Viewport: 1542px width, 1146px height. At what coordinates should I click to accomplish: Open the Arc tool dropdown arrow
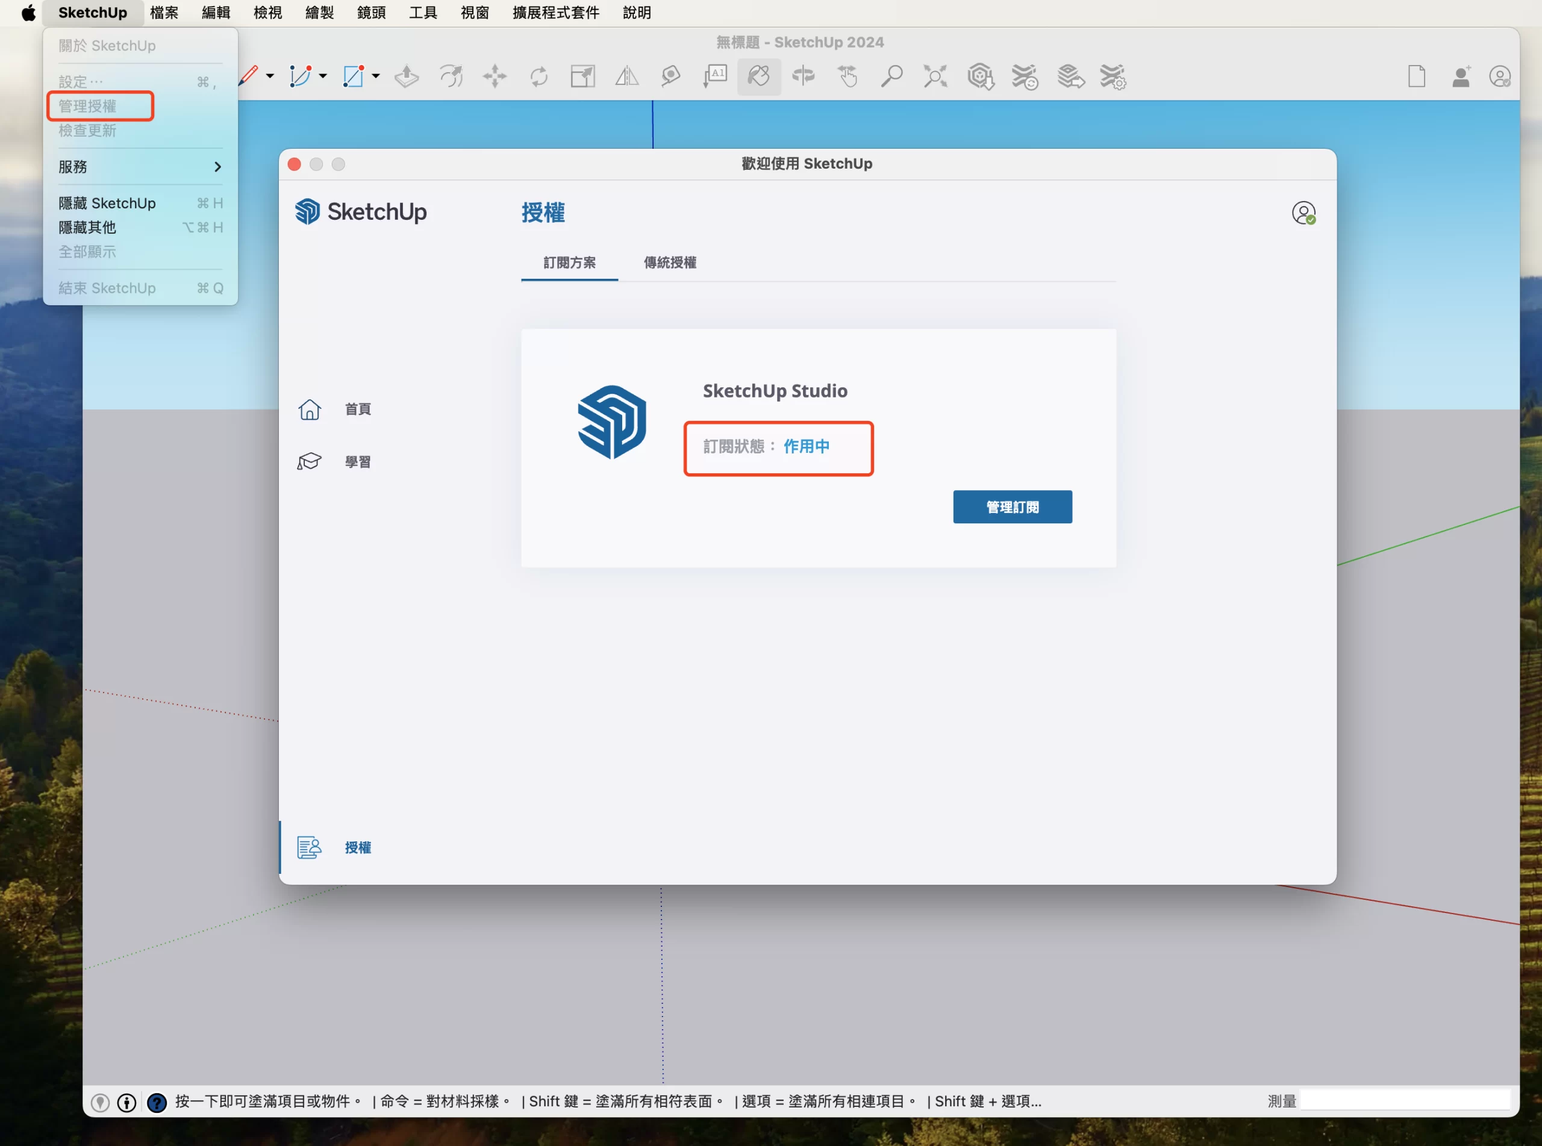click(x=322, y=76)
